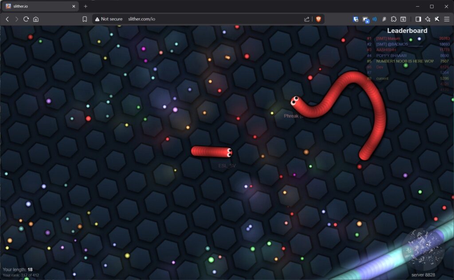The image size is (454, 280).
Task: Click the server 8828 label
Action: (x=423, y=275)
